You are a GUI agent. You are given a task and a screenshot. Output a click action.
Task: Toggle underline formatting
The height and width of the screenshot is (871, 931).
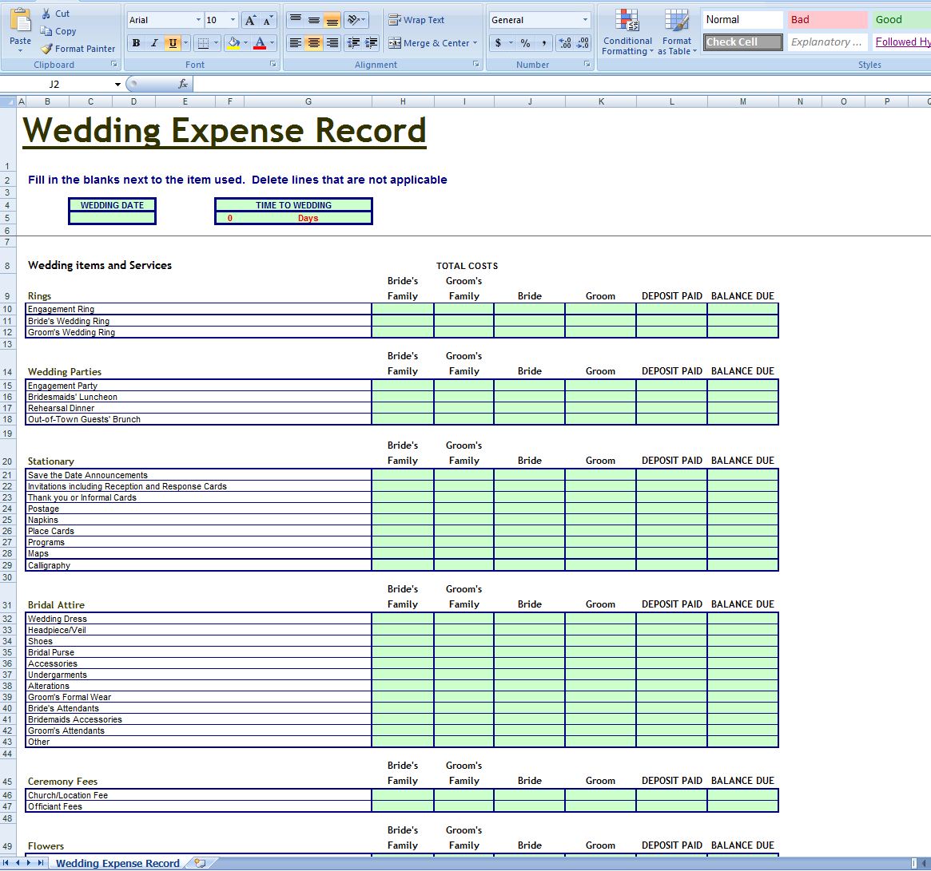(171, 42)
